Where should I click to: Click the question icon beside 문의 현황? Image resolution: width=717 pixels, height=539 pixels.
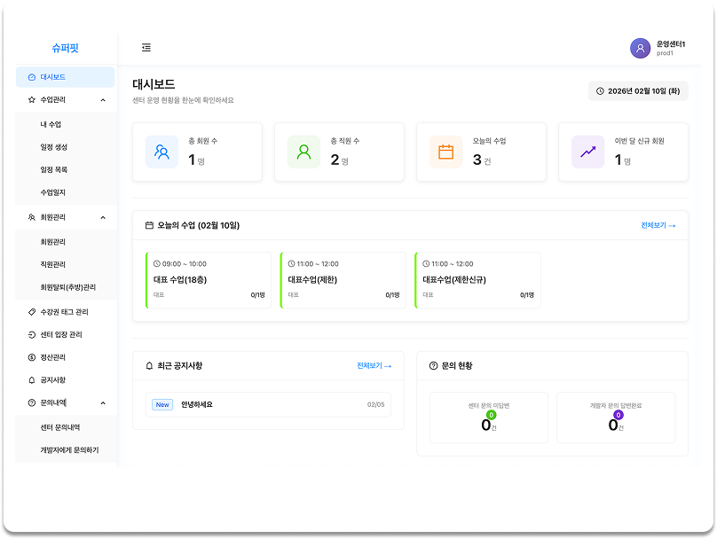point(433,365)
